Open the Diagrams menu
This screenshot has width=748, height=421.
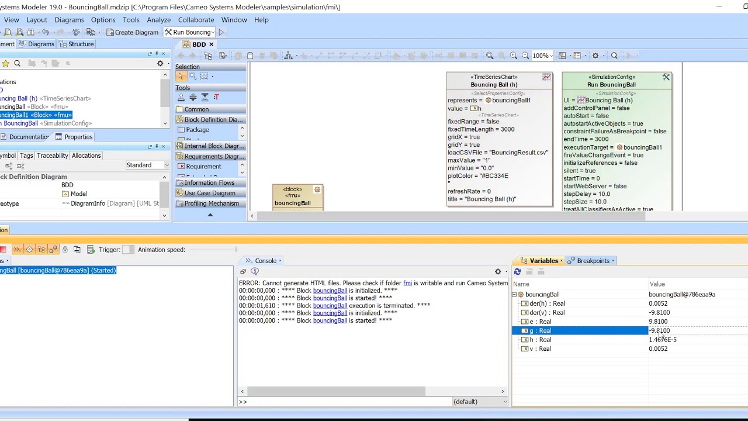pos(70,20)
